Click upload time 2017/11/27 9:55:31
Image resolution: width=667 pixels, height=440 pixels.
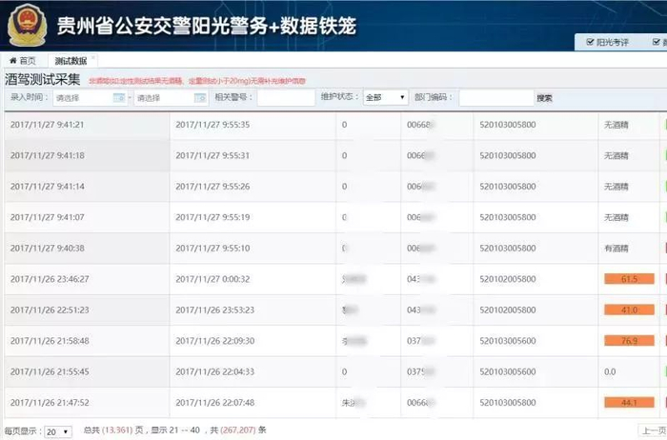tap(212, 155)
